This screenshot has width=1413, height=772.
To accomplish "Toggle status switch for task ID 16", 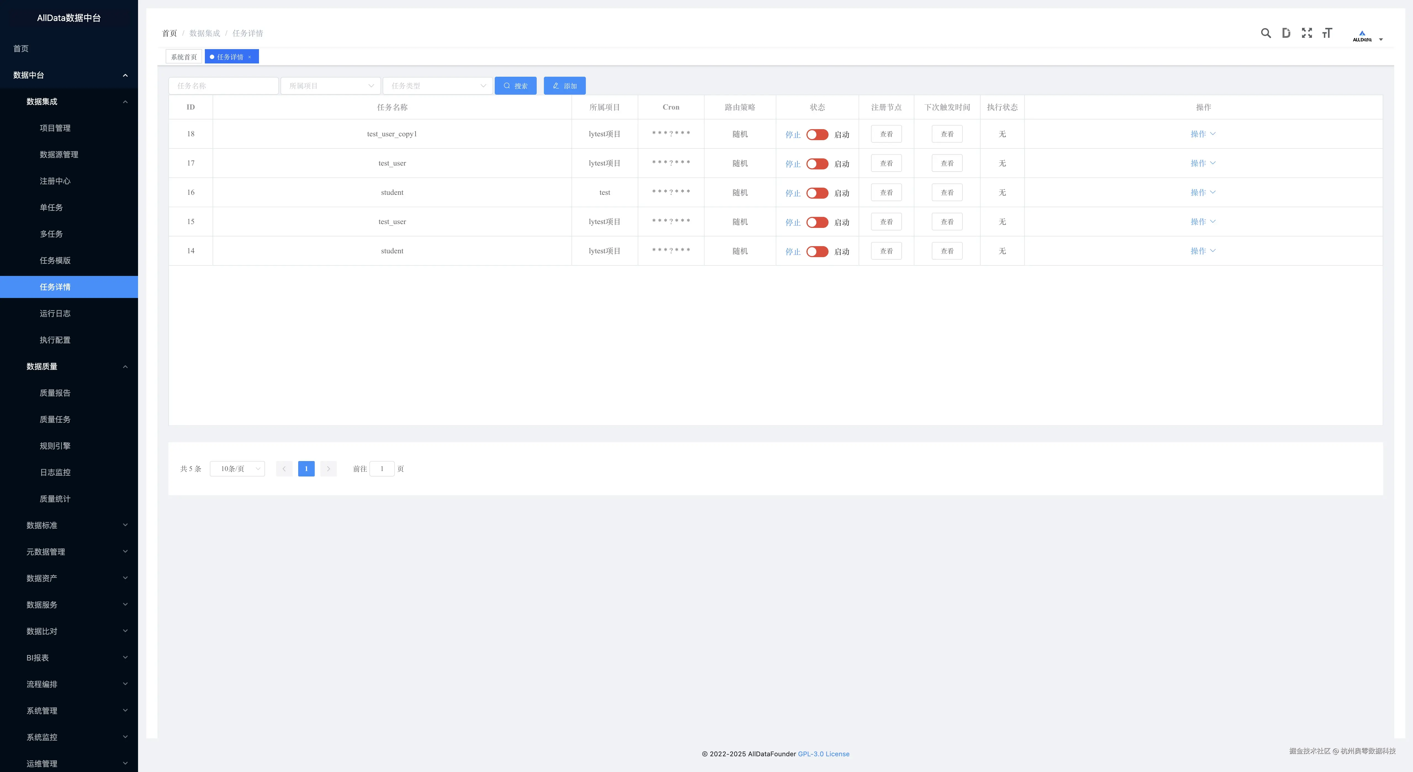I will pyautogui.click(x=817, y=193).
